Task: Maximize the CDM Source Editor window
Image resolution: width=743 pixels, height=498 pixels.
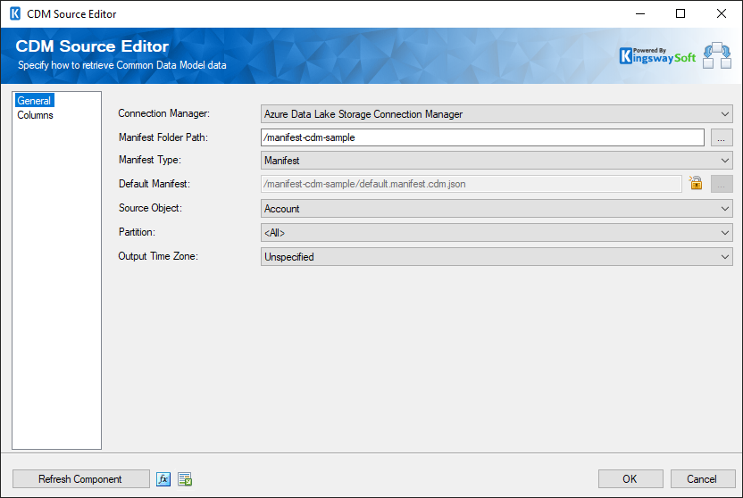Action: (x=680, y=13)
